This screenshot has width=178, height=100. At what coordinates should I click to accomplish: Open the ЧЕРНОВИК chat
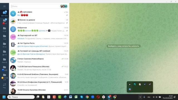point(39,14)
